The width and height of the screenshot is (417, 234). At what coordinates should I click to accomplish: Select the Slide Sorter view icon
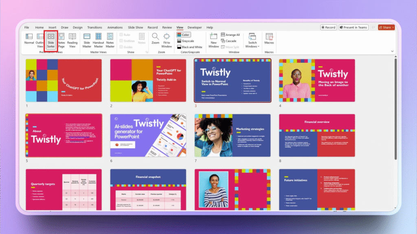tap(50, 39)
